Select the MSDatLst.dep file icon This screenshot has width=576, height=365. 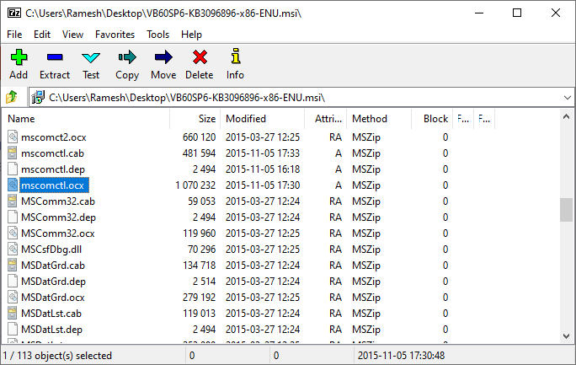[x=13, y=330]
